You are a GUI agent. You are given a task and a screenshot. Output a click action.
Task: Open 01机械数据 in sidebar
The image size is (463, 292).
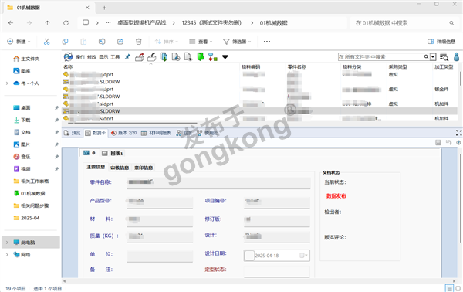point(29,193)
